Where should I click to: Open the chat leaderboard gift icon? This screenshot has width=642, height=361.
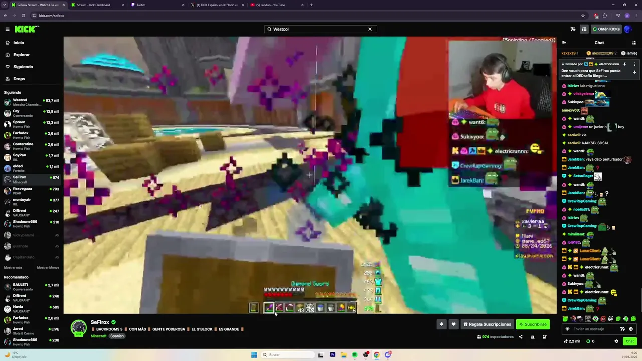coord(634,43)
